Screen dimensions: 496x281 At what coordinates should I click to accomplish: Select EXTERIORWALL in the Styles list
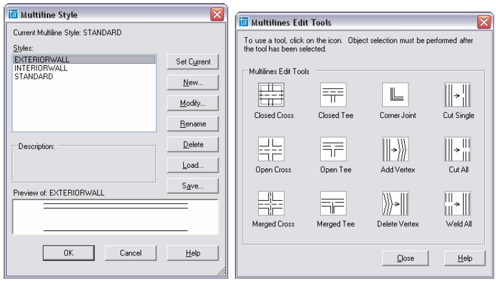tap(84, 60)
